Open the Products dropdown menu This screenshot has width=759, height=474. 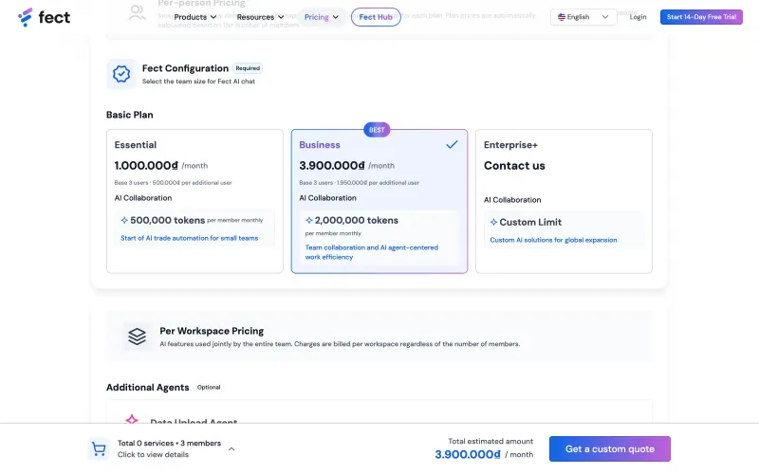[x=195, y=17]
